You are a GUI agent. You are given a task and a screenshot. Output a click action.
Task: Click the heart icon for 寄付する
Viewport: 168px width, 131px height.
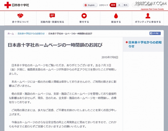[x=84, y=16]
